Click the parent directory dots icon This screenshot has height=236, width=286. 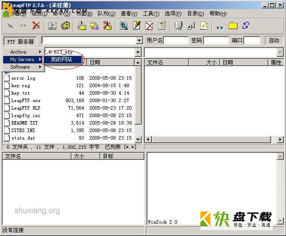(220, 26)
